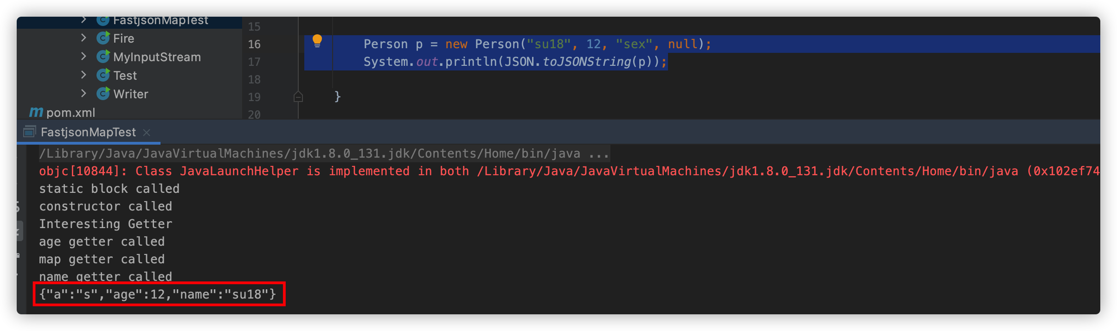Open pom.xml in the project tree
This screenshot has height=331, width=1117.
[71, 112]
